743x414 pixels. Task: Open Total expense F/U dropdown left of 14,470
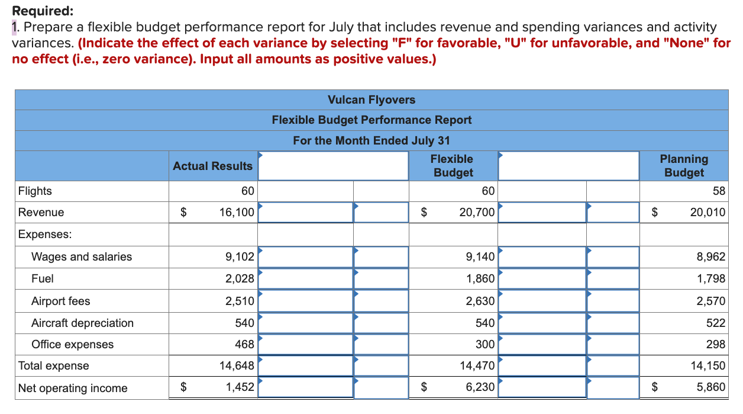(x=381, y=366)
